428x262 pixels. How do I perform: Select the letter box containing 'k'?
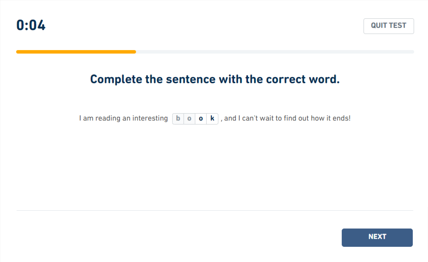(x=212, y=118)
